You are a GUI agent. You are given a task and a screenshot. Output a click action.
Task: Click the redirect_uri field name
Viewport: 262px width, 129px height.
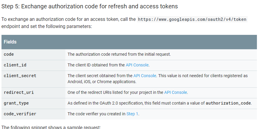point(19,92)
